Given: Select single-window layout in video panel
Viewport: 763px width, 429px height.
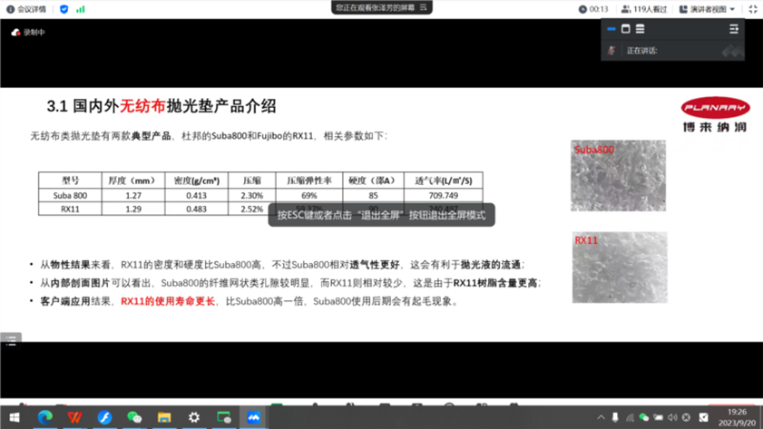Looking at the screenshot, I should click(626, 29).
